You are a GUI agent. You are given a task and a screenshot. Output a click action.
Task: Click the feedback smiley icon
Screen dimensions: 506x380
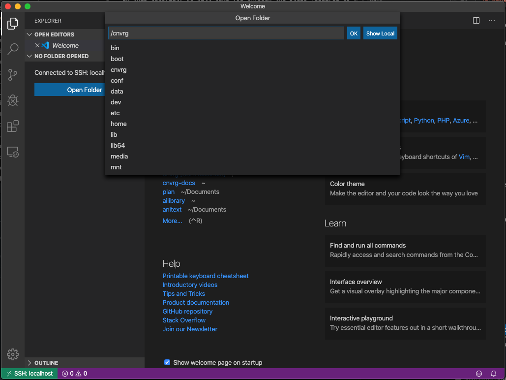pos(479,374)
